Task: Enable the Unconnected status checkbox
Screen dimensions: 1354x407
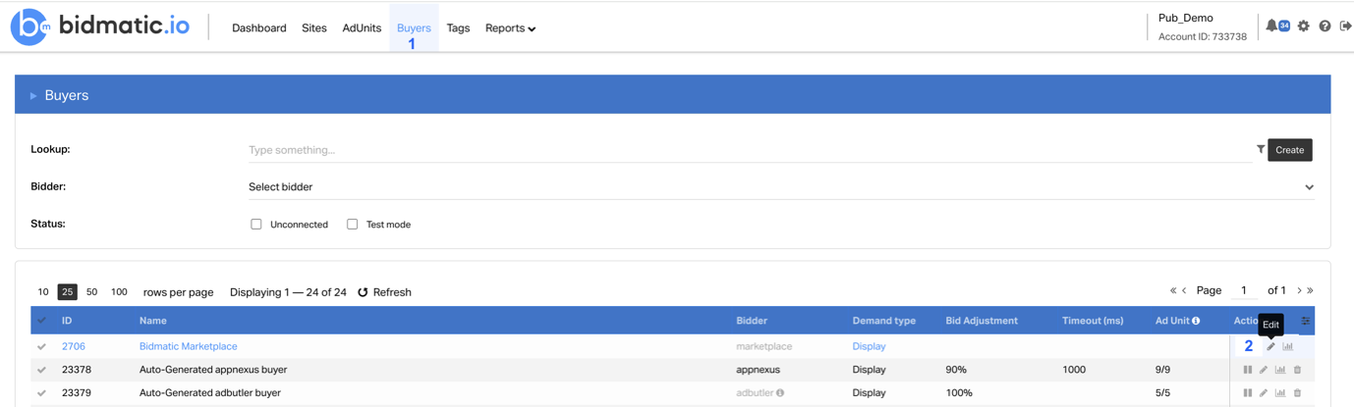Action: [256, 224]
